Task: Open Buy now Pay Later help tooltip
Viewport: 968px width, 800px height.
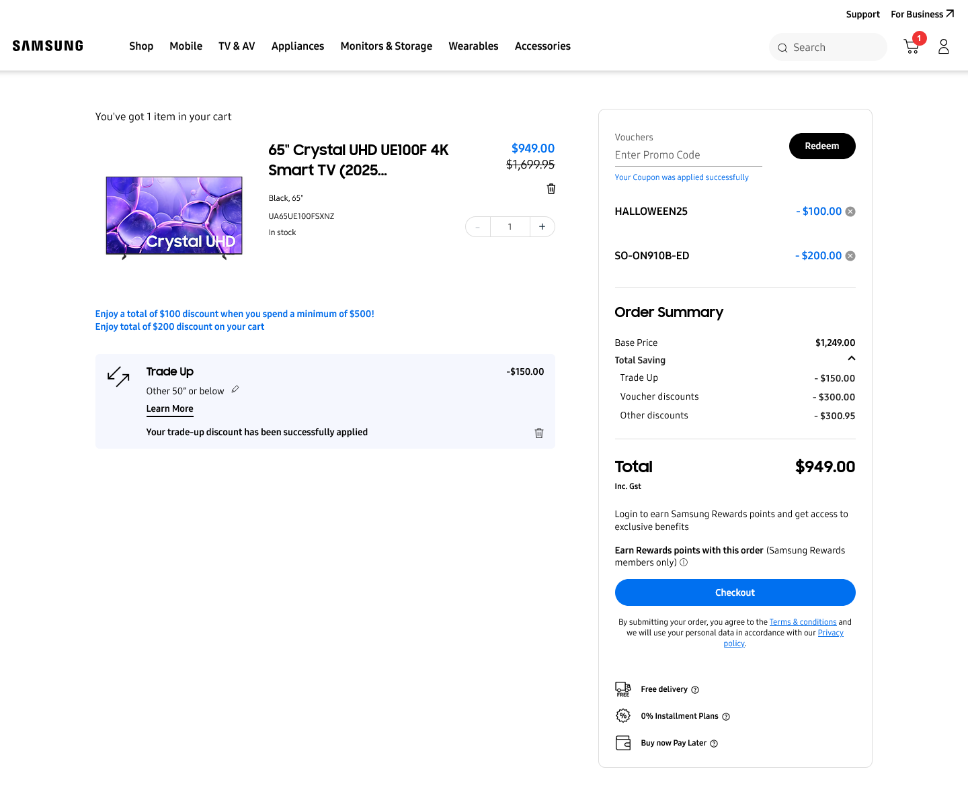Action: [x=714, y=744]
